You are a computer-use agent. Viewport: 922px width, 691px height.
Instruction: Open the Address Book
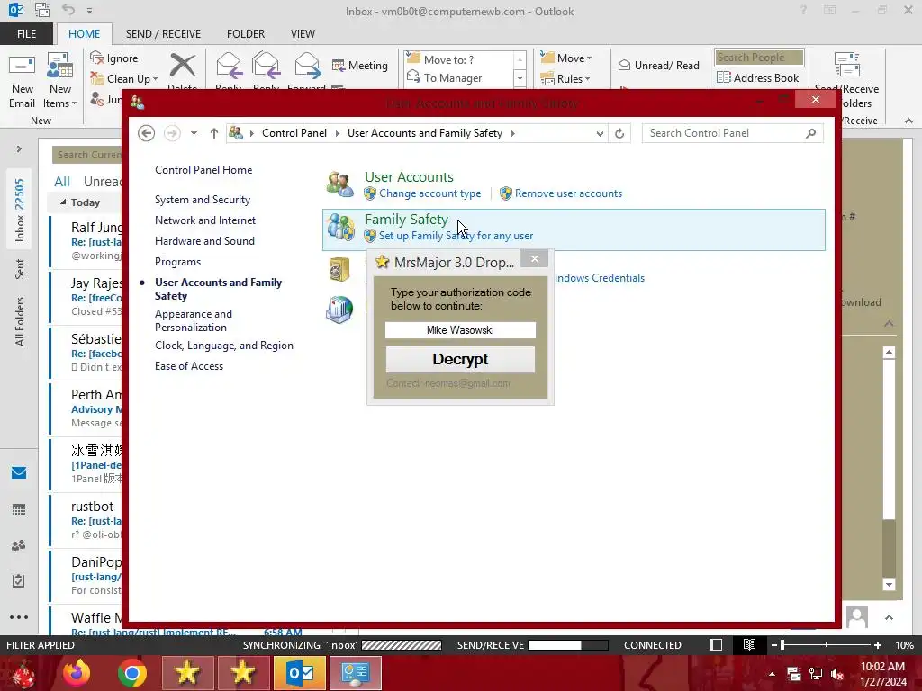[758, 77]
